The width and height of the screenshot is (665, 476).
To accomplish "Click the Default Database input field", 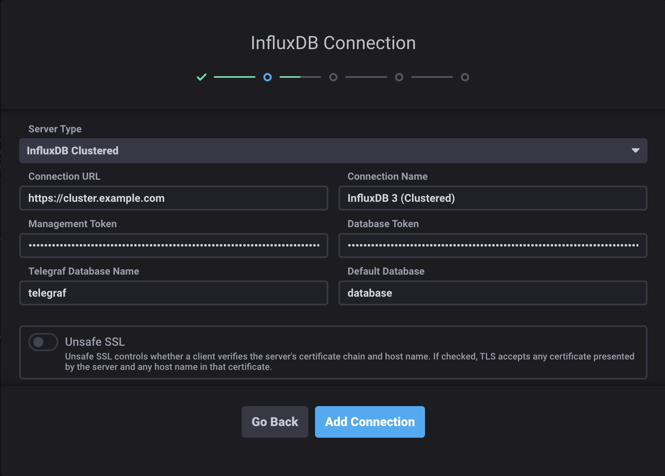I will point(493,293).
